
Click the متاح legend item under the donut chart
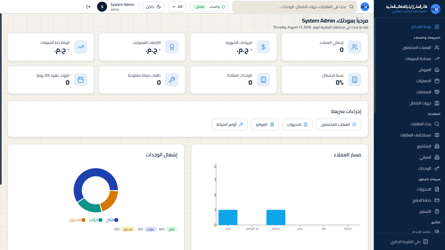(x=112, y=220)
